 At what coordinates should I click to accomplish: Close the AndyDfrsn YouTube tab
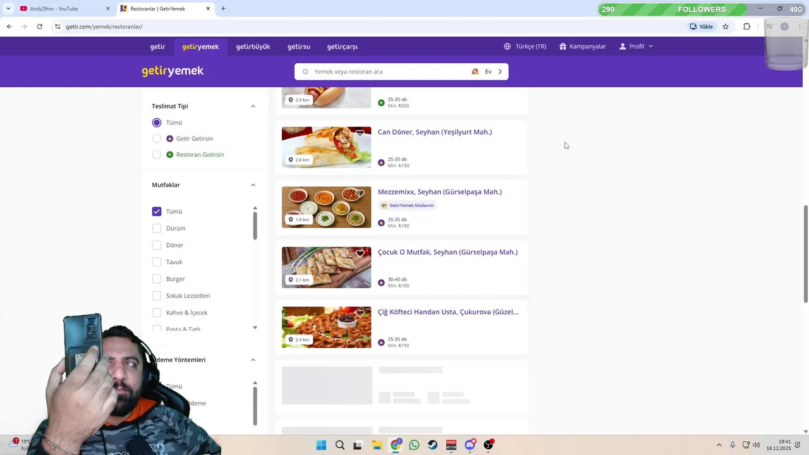pos(107,9)
